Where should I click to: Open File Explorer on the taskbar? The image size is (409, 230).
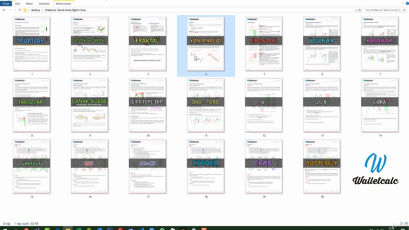coord(68,229)
